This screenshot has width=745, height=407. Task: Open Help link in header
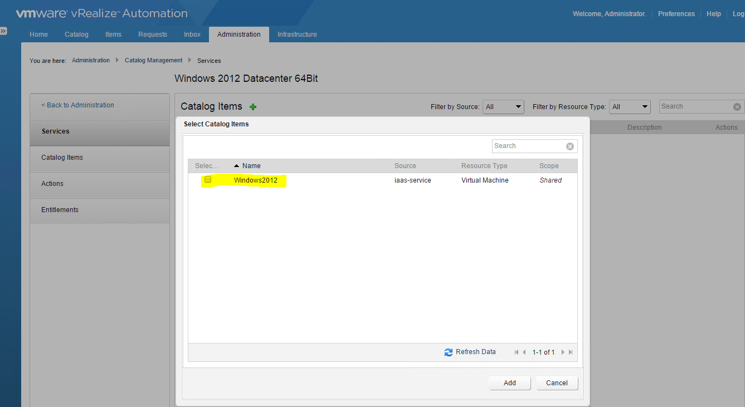(x=714, y=14)
